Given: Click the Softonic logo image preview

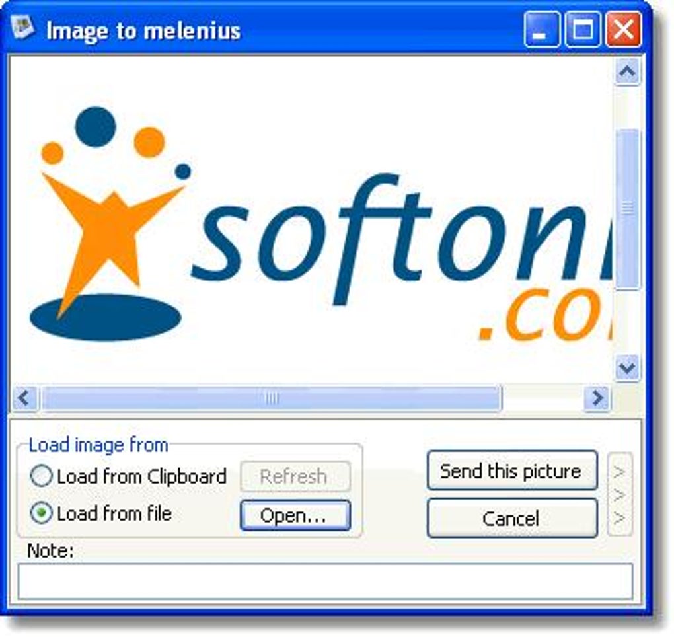Looking at the screenshot, I should pos(311,220).
